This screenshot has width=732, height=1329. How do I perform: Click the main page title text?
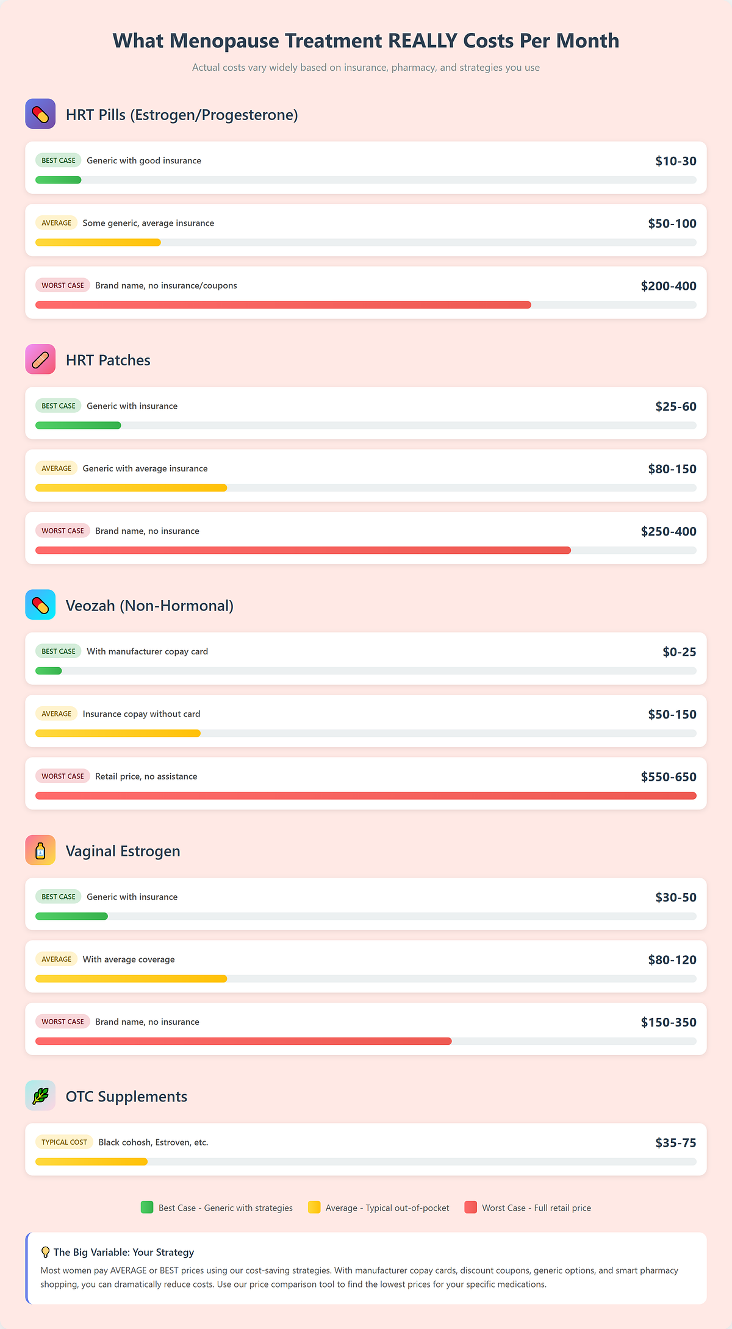pos(366,41)
